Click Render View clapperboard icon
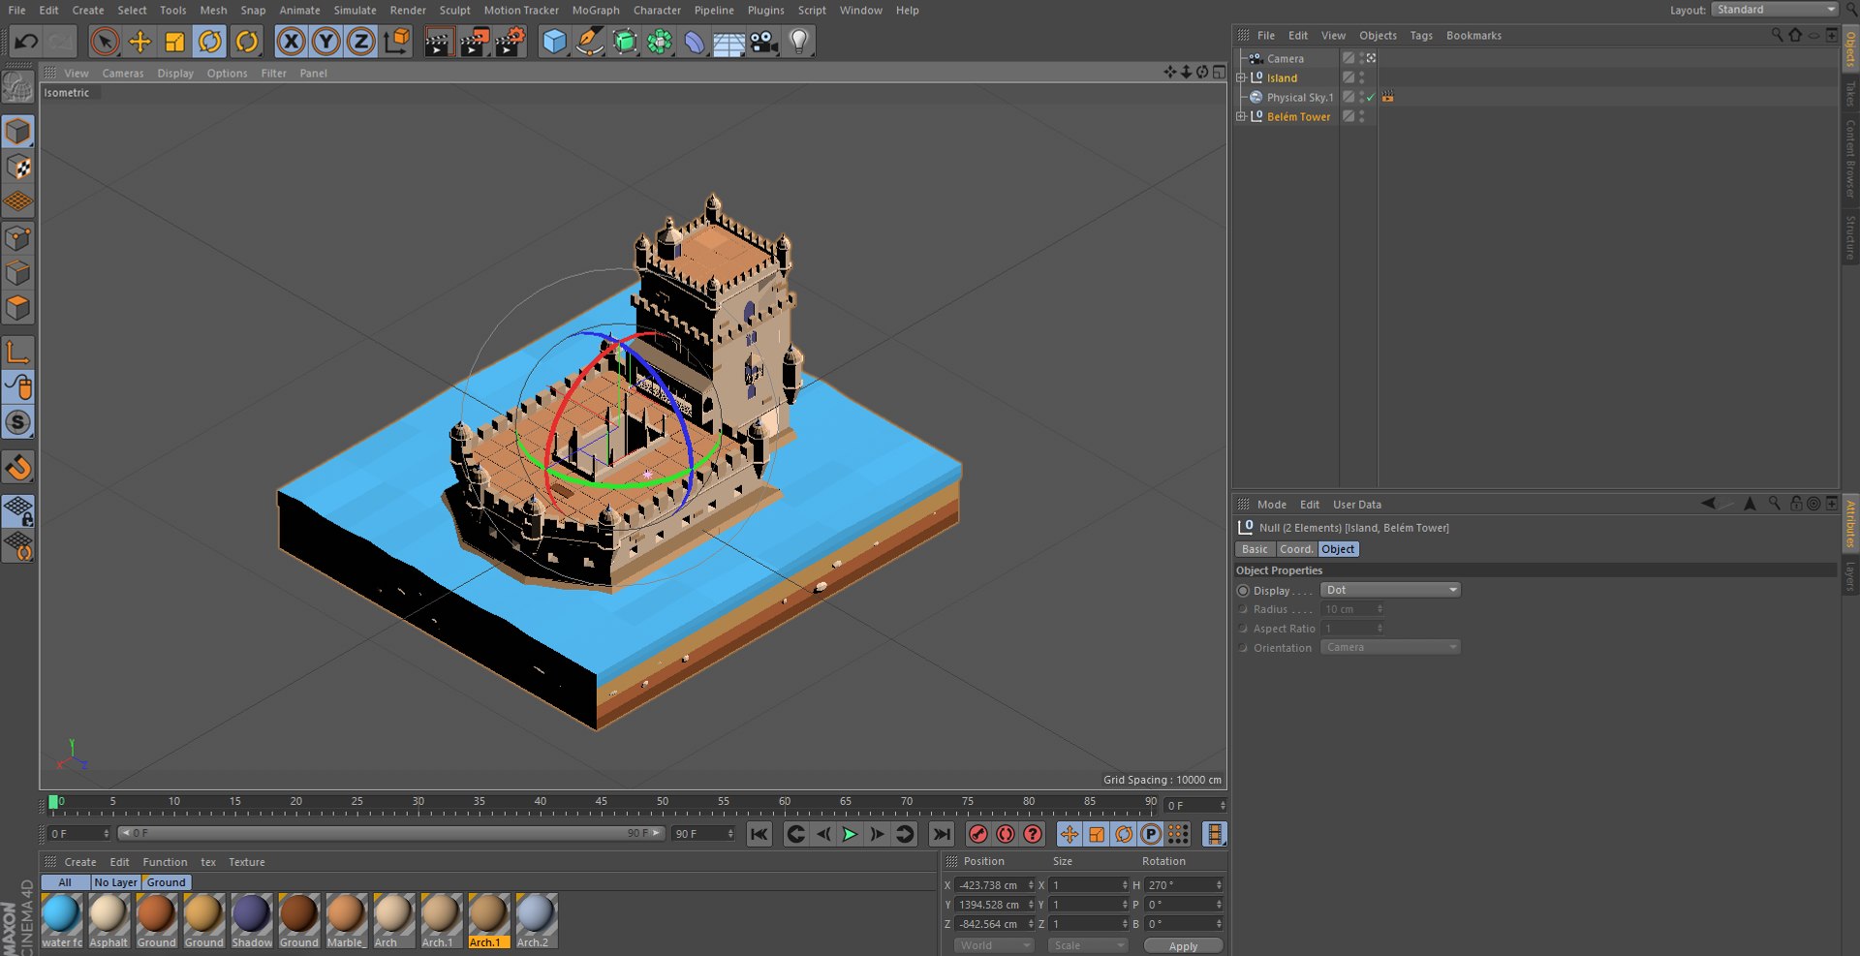The height and width of the screenshot is (956, 1860). click(x=438, y=42)
